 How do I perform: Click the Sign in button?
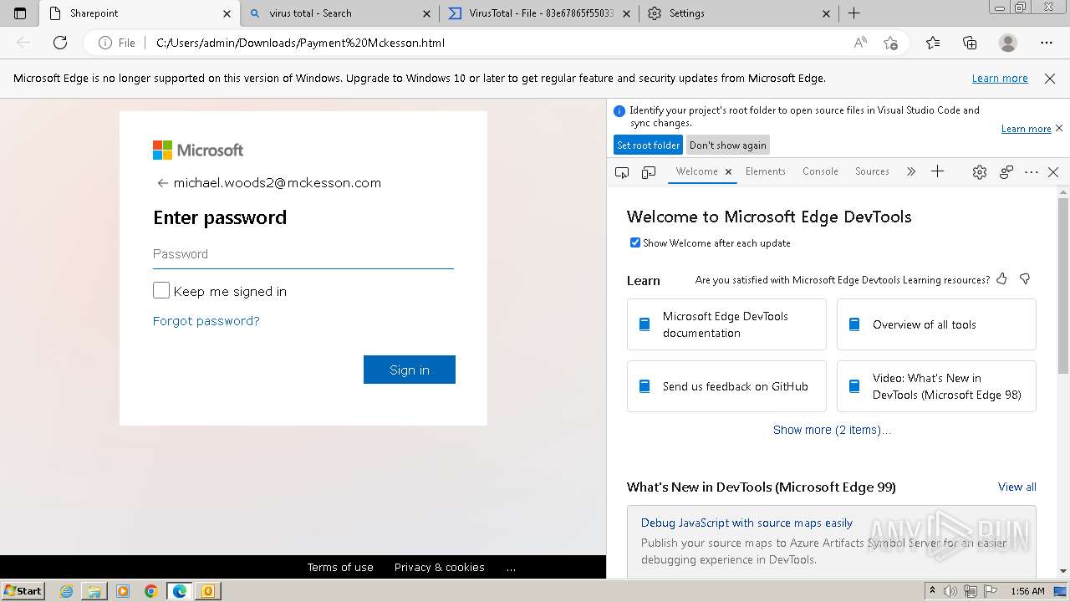[x=410, y=370]
